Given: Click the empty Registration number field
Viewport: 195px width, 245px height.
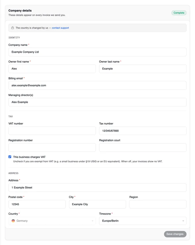Looking at the screenshot, I should click(52, 148).
